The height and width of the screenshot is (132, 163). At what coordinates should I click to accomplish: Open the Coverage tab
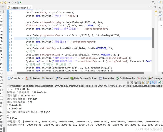[155, 78]
